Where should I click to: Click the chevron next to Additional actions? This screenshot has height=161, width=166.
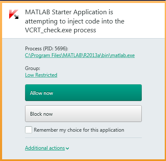68,148
